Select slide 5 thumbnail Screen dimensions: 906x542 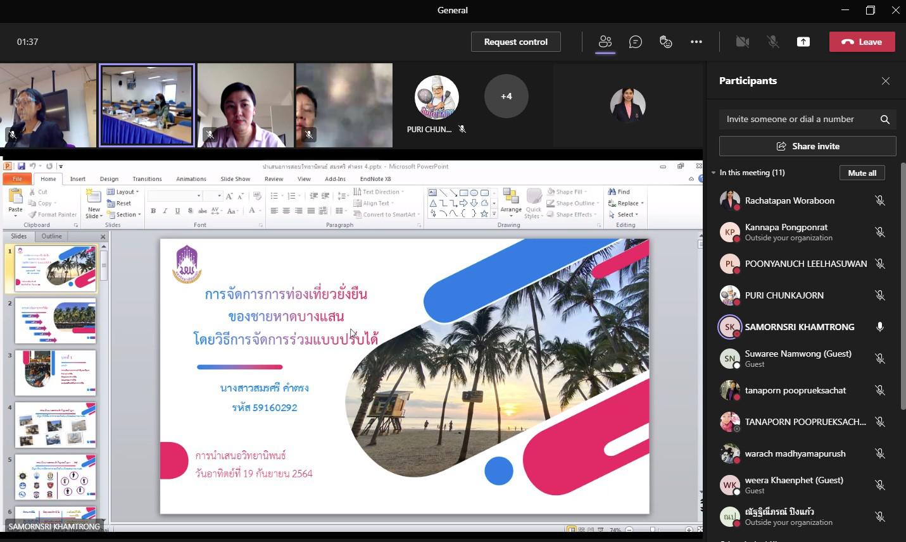[x=56, y=477]
